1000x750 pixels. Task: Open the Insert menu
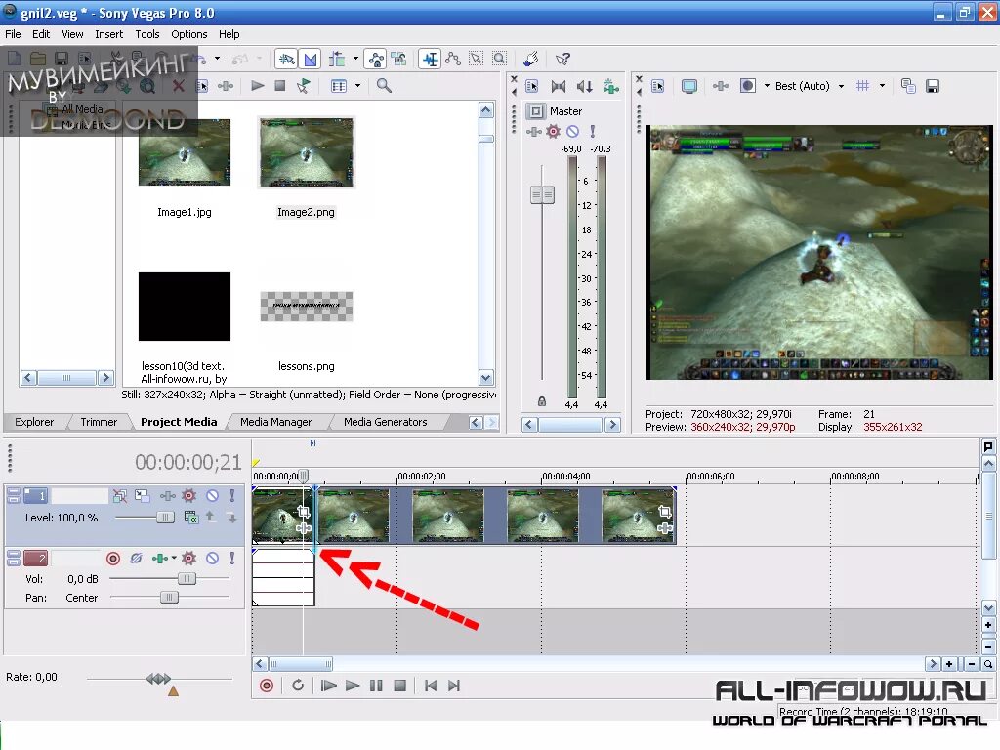pyautogui.click(x=109, y=34)
